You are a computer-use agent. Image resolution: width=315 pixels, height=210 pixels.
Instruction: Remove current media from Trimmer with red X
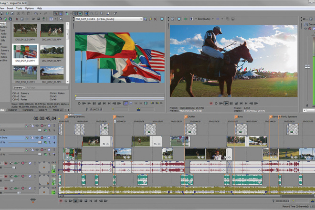[x=155, y=19]
